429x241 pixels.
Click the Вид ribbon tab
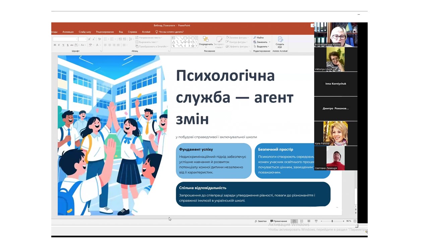[121, 32]
